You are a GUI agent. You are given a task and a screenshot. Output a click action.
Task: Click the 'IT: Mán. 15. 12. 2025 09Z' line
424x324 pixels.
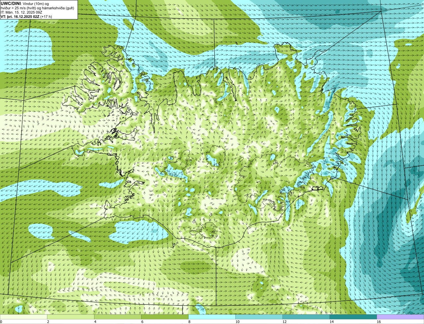[x=22, y=12]
